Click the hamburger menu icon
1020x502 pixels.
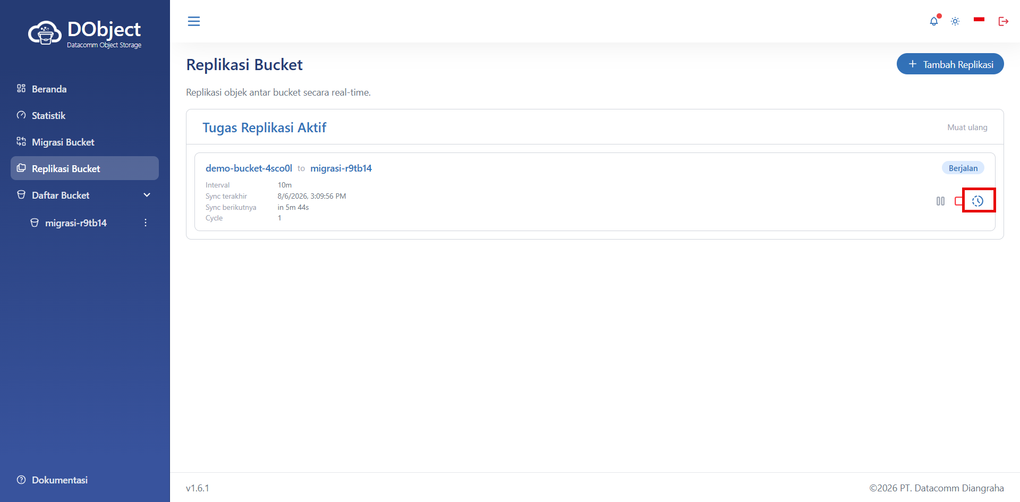(x=194, y=21)
